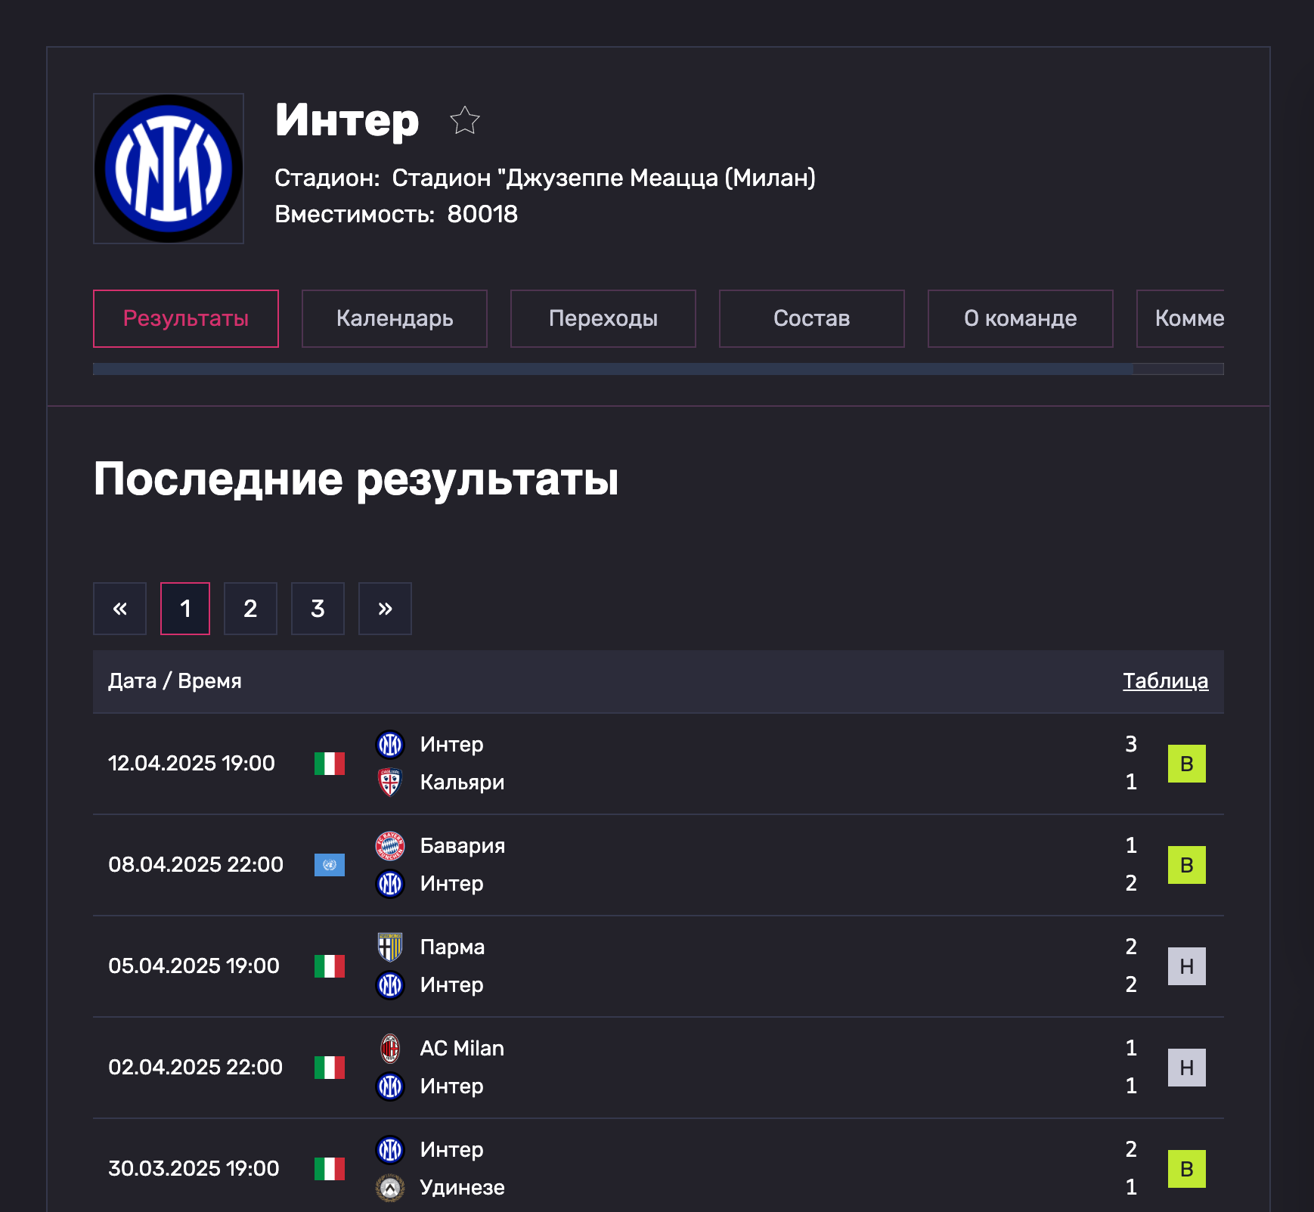Click the Italian flag on the Cagliari match
This screenshot has height=1212, width=1314.
[330, 763]
